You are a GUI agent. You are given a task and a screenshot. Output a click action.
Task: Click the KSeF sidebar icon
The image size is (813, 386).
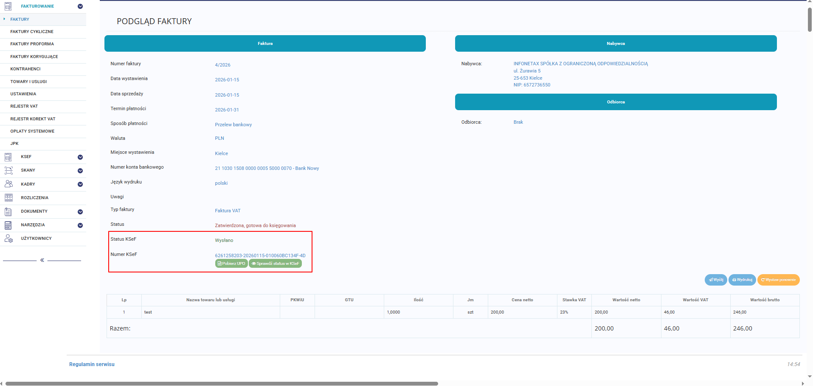8,157
